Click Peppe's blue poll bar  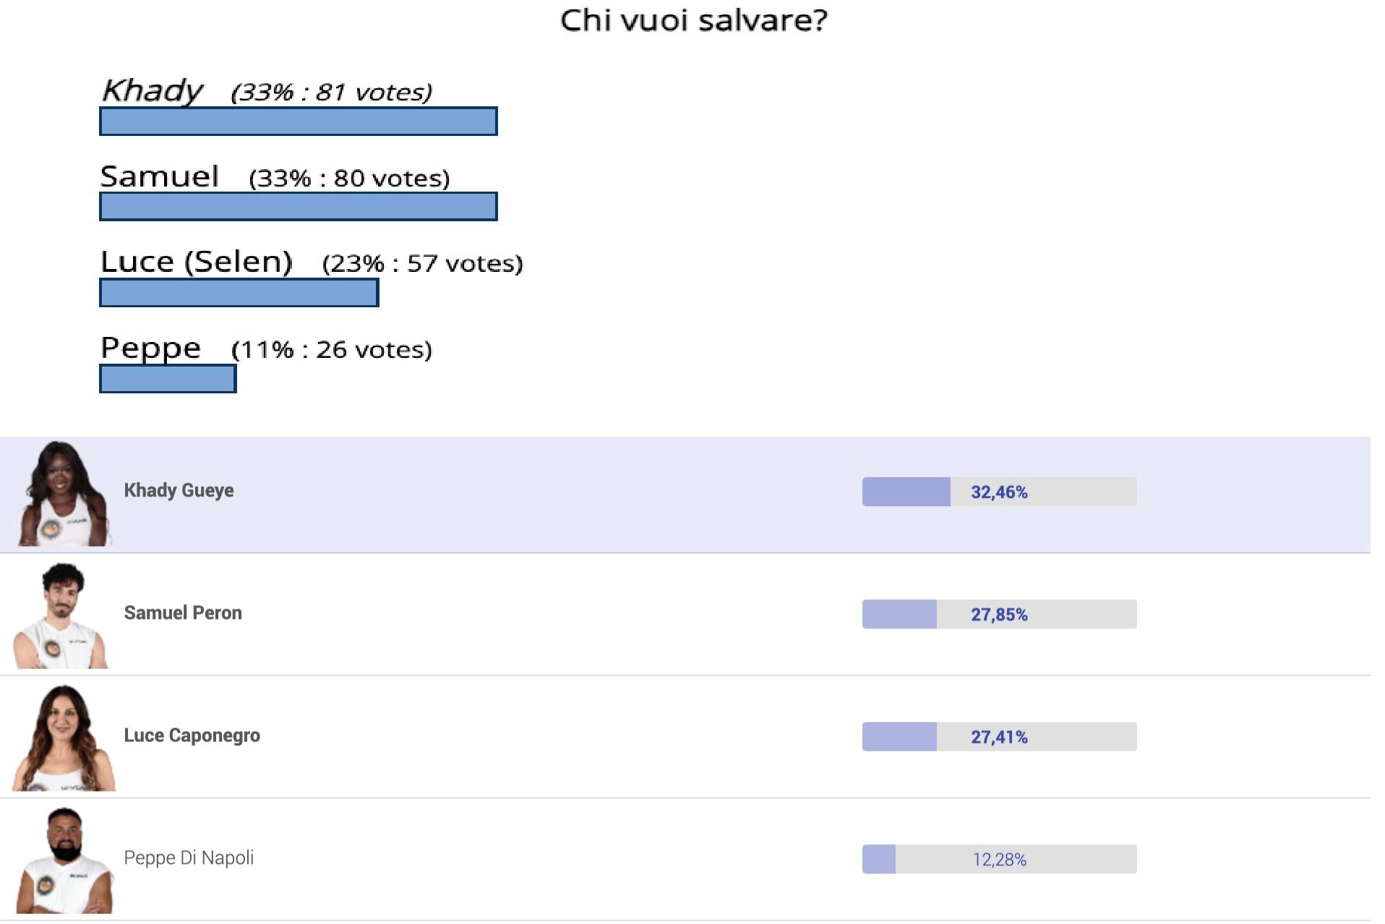[168, 379]
